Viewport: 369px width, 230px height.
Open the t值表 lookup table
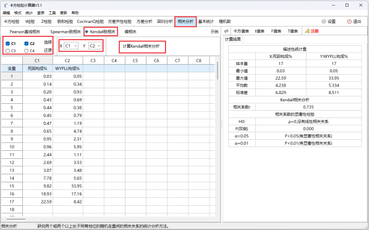click(x=260, y=31)
